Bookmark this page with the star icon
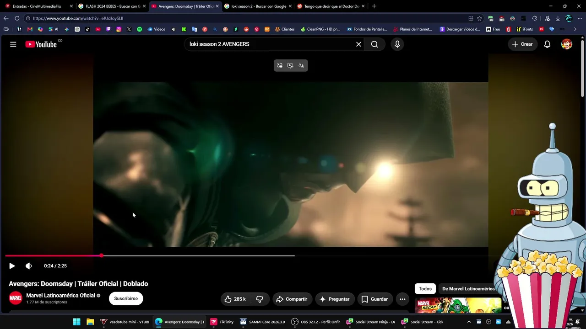The height and width of the screenshot is (329, 586). (x=479, y=18)
